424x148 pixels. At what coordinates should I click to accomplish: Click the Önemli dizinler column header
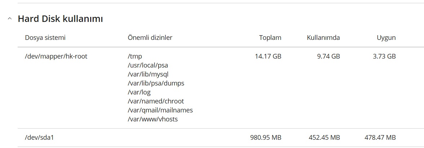150,37
